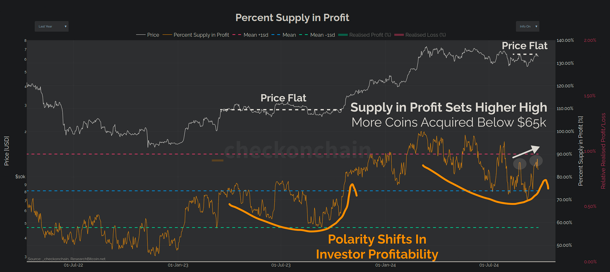This screenshot has width=610, height=272.
Task: Toggle Info On setting off
Action: pos(527,26)
